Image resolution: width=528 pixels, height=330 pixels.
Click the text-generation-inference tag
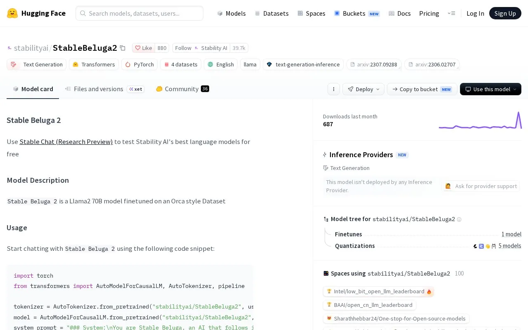click(303, 64)
